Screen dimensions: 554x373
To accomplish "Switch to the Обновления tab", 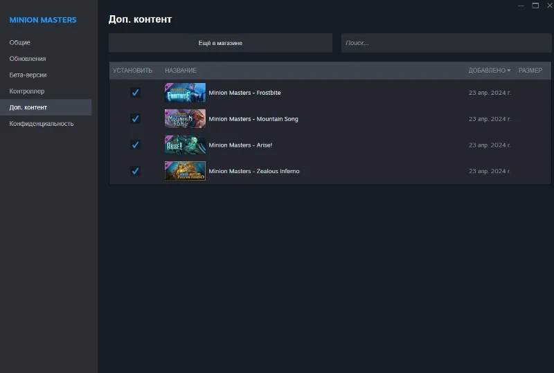I will (x=28, y=59).
